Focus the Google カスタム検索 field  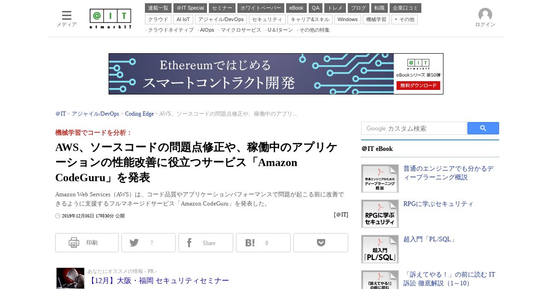coord(414,128)
